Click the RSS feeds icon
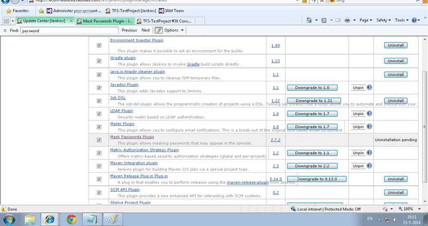 point(324,20)
